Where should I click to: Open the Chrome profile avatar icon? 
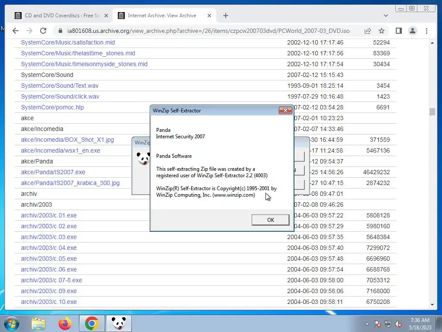tap(412, 31)
